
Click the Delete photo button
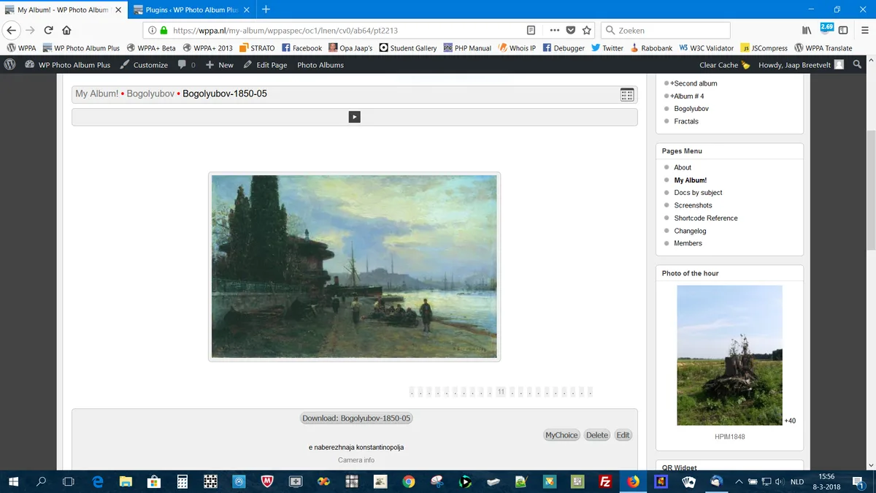(x=597, y=435)
